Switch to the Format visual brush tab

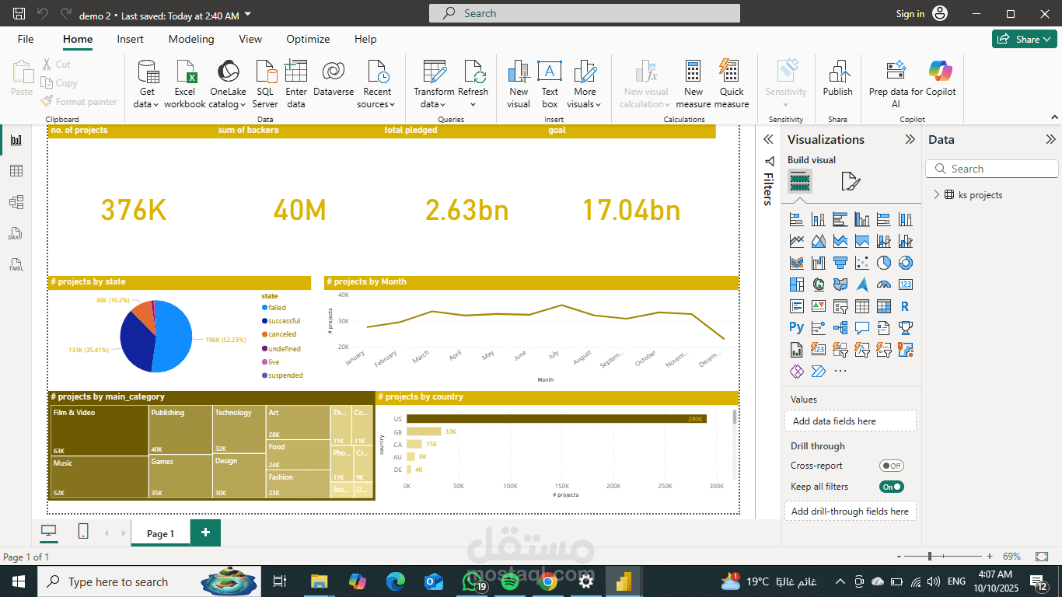point(851,182)
